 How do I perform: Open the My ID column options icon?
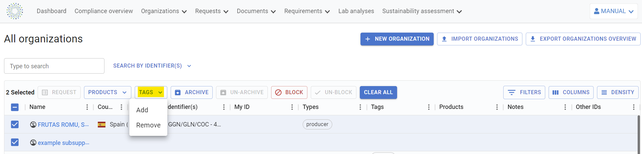(x=292, y=107)
